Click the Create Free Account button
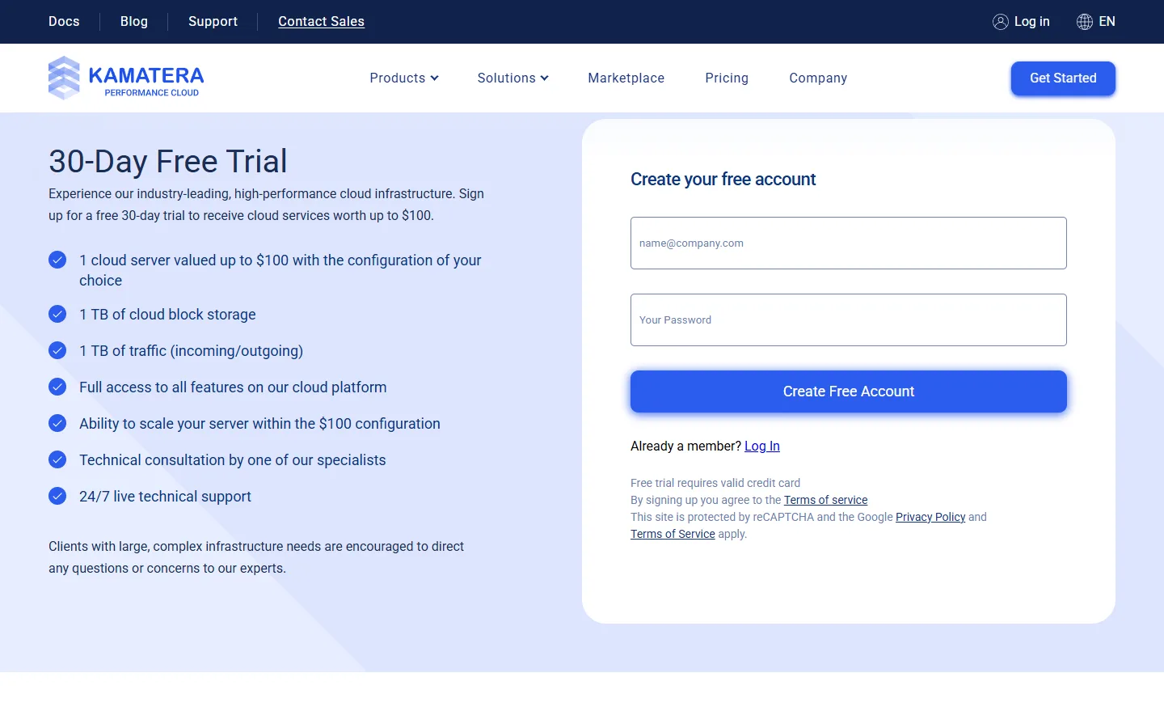Viewport: 1164px width, 728px height. [x=849, y=392]
